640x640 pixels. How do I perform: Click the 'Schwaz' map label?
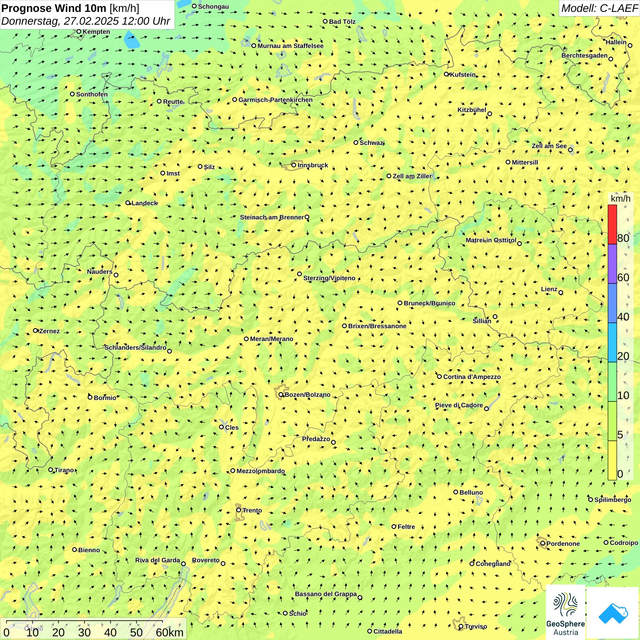pyautogui.click(x=371, y=143)
